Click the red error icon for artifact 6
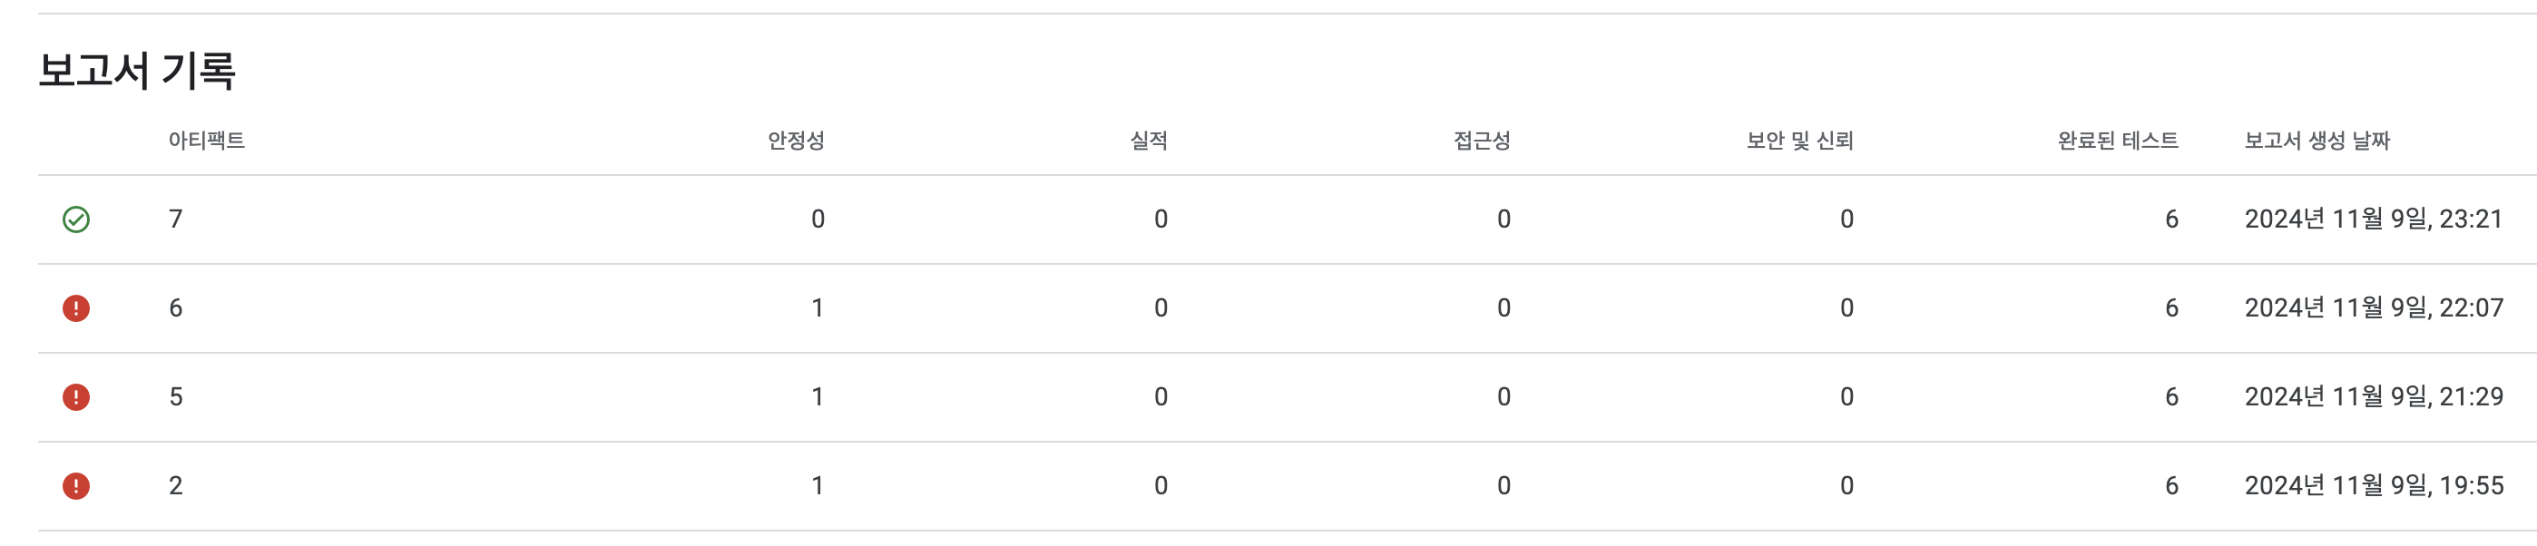This screenshot has width=2537, height=546. click(x=76, y=308)
